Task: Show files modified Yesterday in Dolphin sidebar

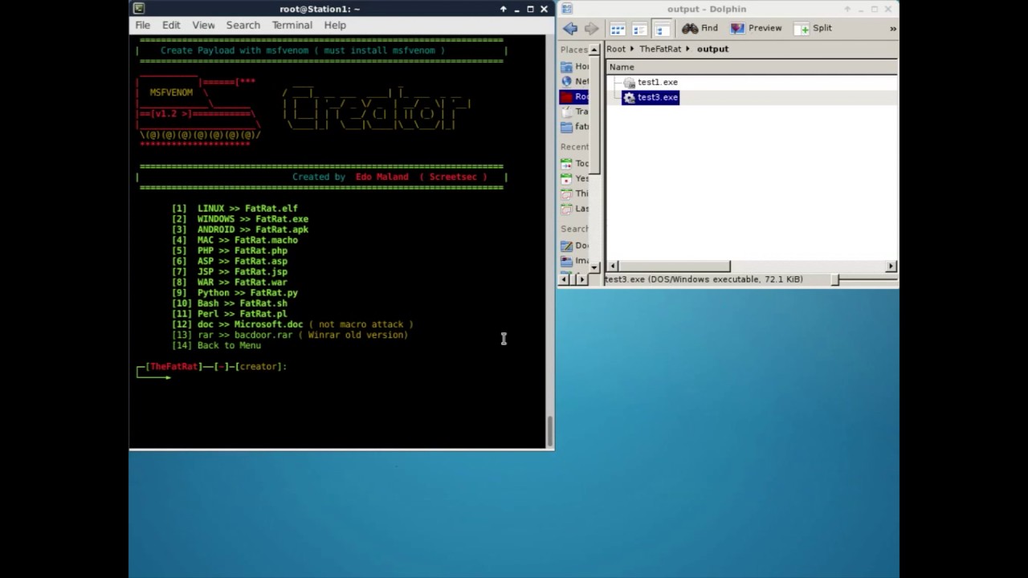Action: point(575,178)
